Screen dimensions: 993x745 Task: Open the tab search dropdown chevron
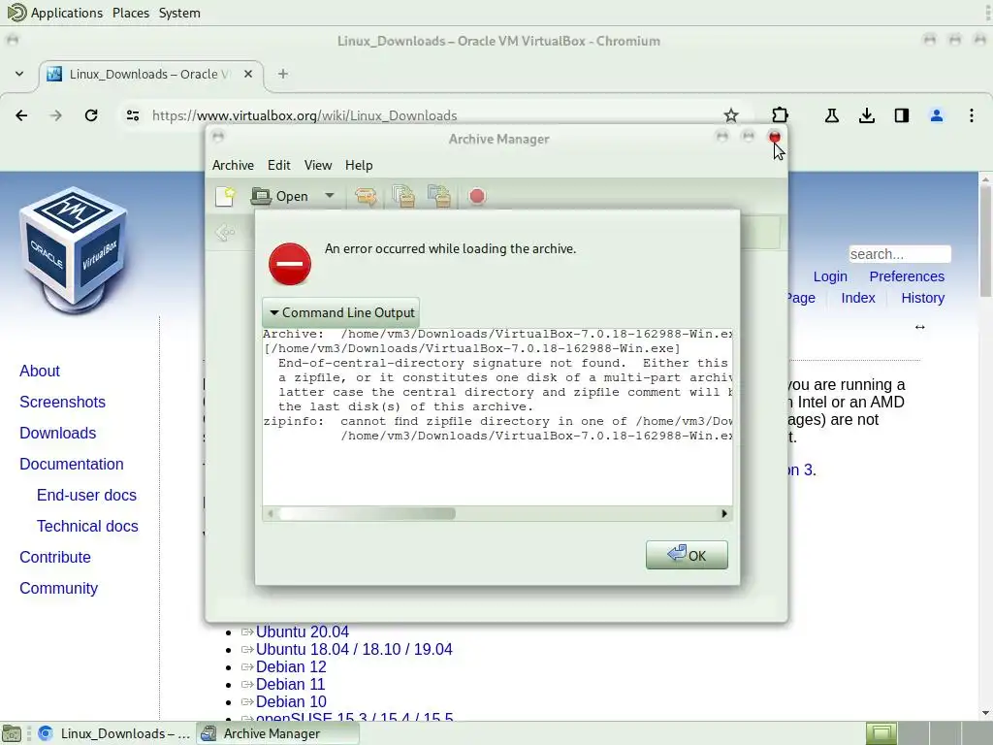[x=19, y=74]
